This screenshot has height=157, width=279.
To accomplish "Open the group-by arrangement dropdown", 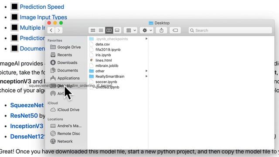I will click(131, 30).
